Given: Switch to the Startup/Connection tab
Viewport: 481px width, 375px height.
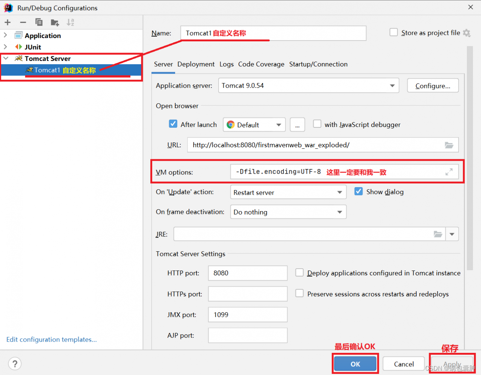Looking at the screenshot, I should pos(318,64).
